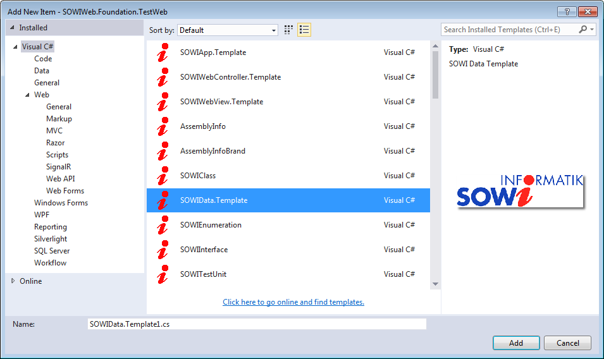This screenshot has height=359, width=604.
Task: Select the Scripts category
Action: click(57, 155)
